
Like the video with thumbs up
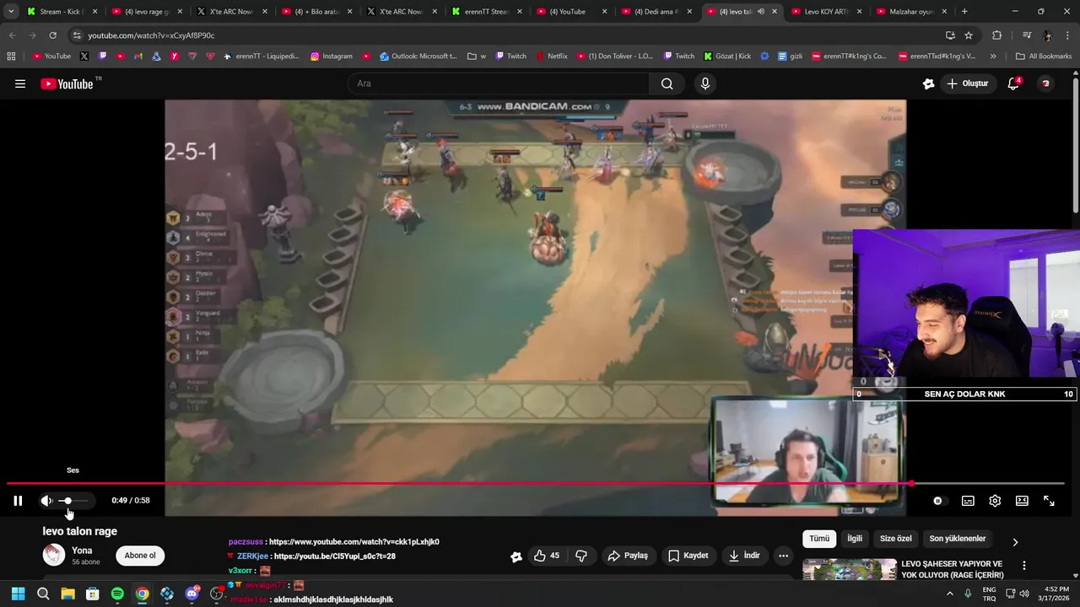(x=546, y=556)
